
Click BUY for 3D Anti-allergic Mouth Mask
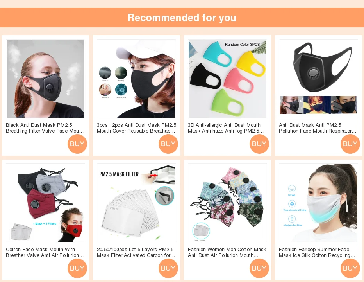click(x=259, y=144)
